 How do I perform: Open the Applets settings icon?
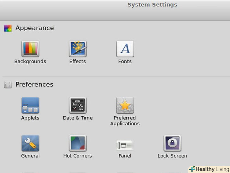pyautogui.click(x=30, y=106)
